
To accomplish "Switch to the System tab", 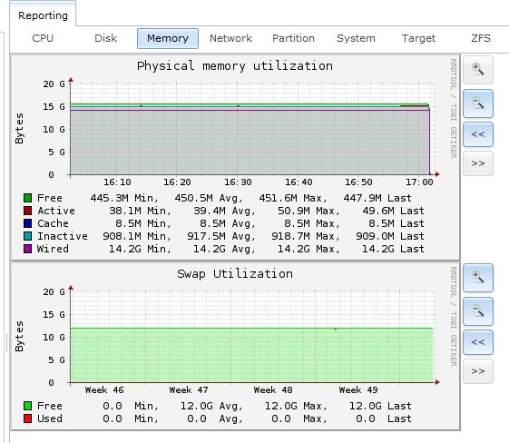I will coord(356,38).
